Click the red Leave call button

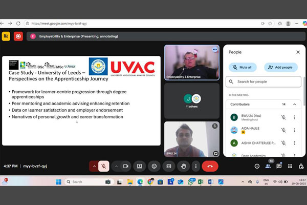pyautogui.click(x=210, y=166)
